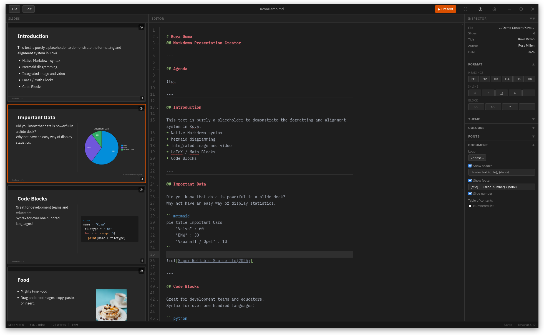The height and width of the screenshot is (335, 544).
Task: Apply H4 heading format
Action: [507, 79]
